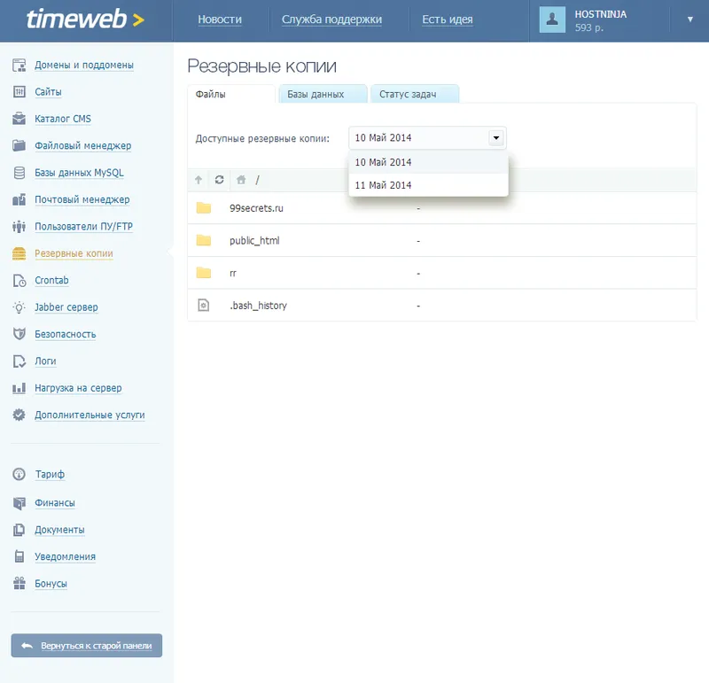Click Вернуться к старой панели button

86,646
